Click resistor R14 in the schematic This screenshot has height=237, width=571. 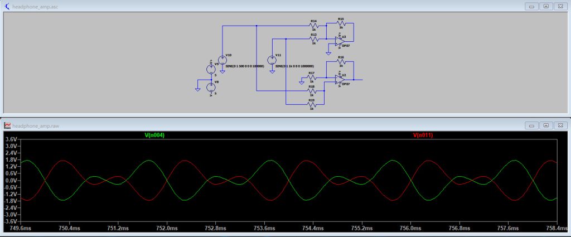point(313,26)
